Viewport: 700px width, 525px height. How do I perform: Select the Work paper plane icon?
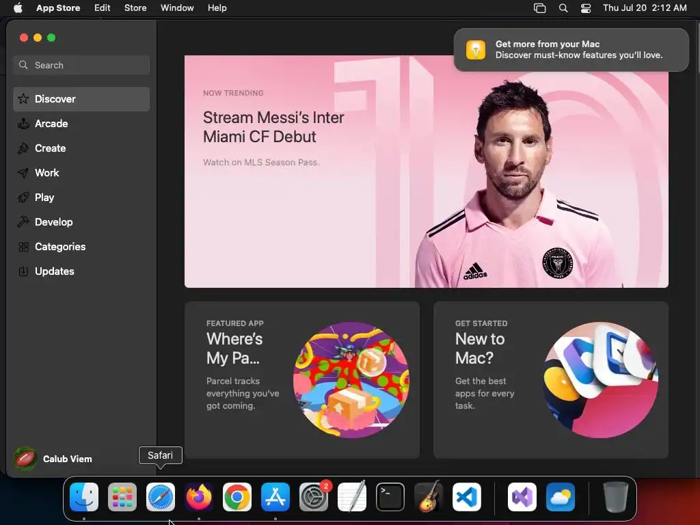click(x=23, y=173)
